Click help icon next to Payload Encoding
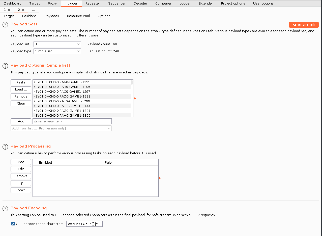 [x=5, y=209]
